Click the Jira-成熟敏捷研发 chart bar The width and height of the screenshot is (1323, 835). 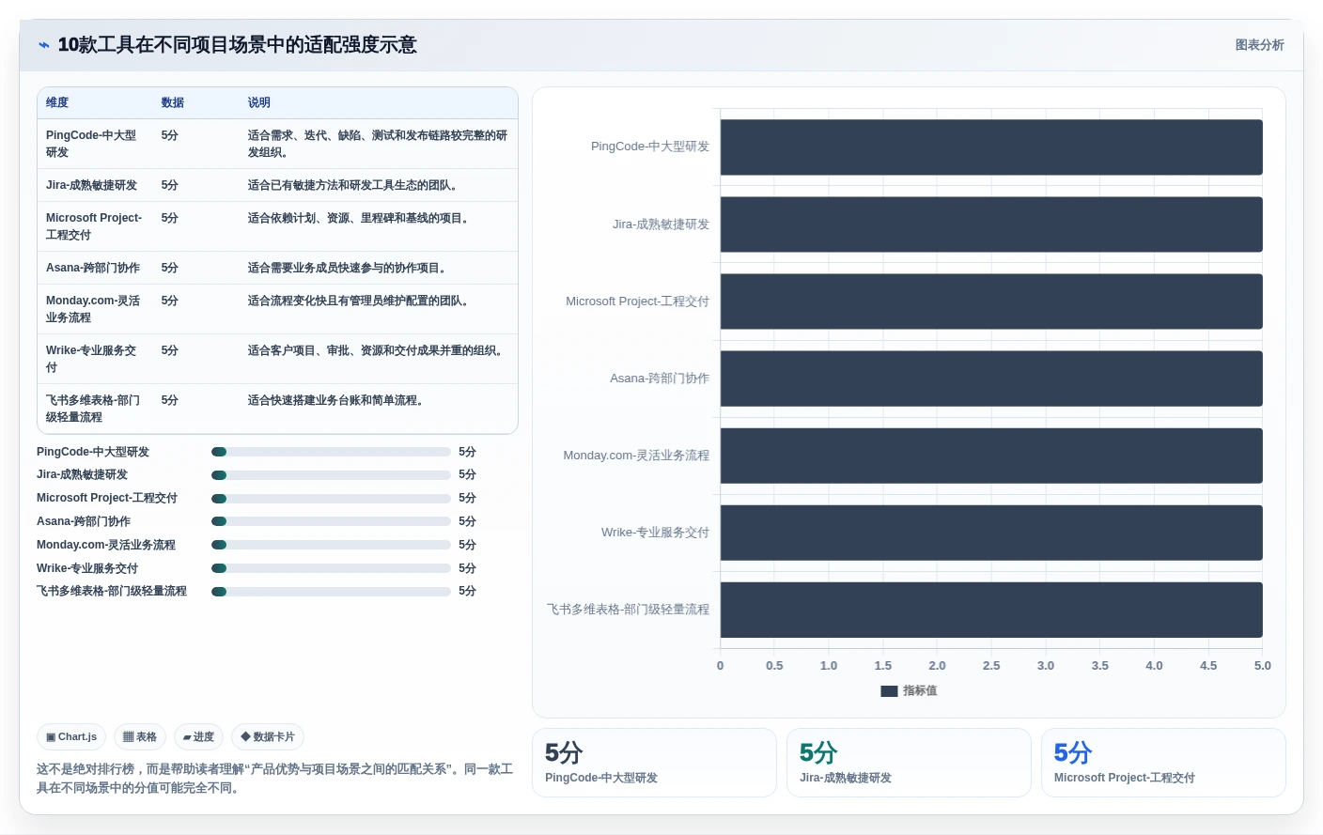point(991,224)
